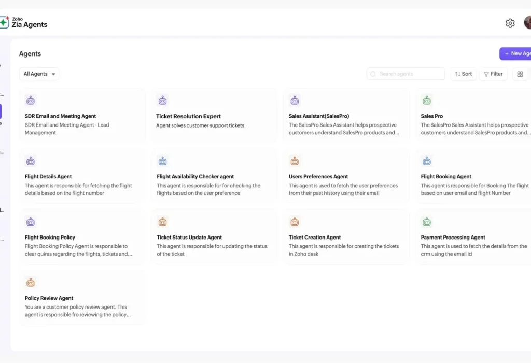The image size is (531, 363).
Task: Switch to grid view icon
Action: (520, 74)
